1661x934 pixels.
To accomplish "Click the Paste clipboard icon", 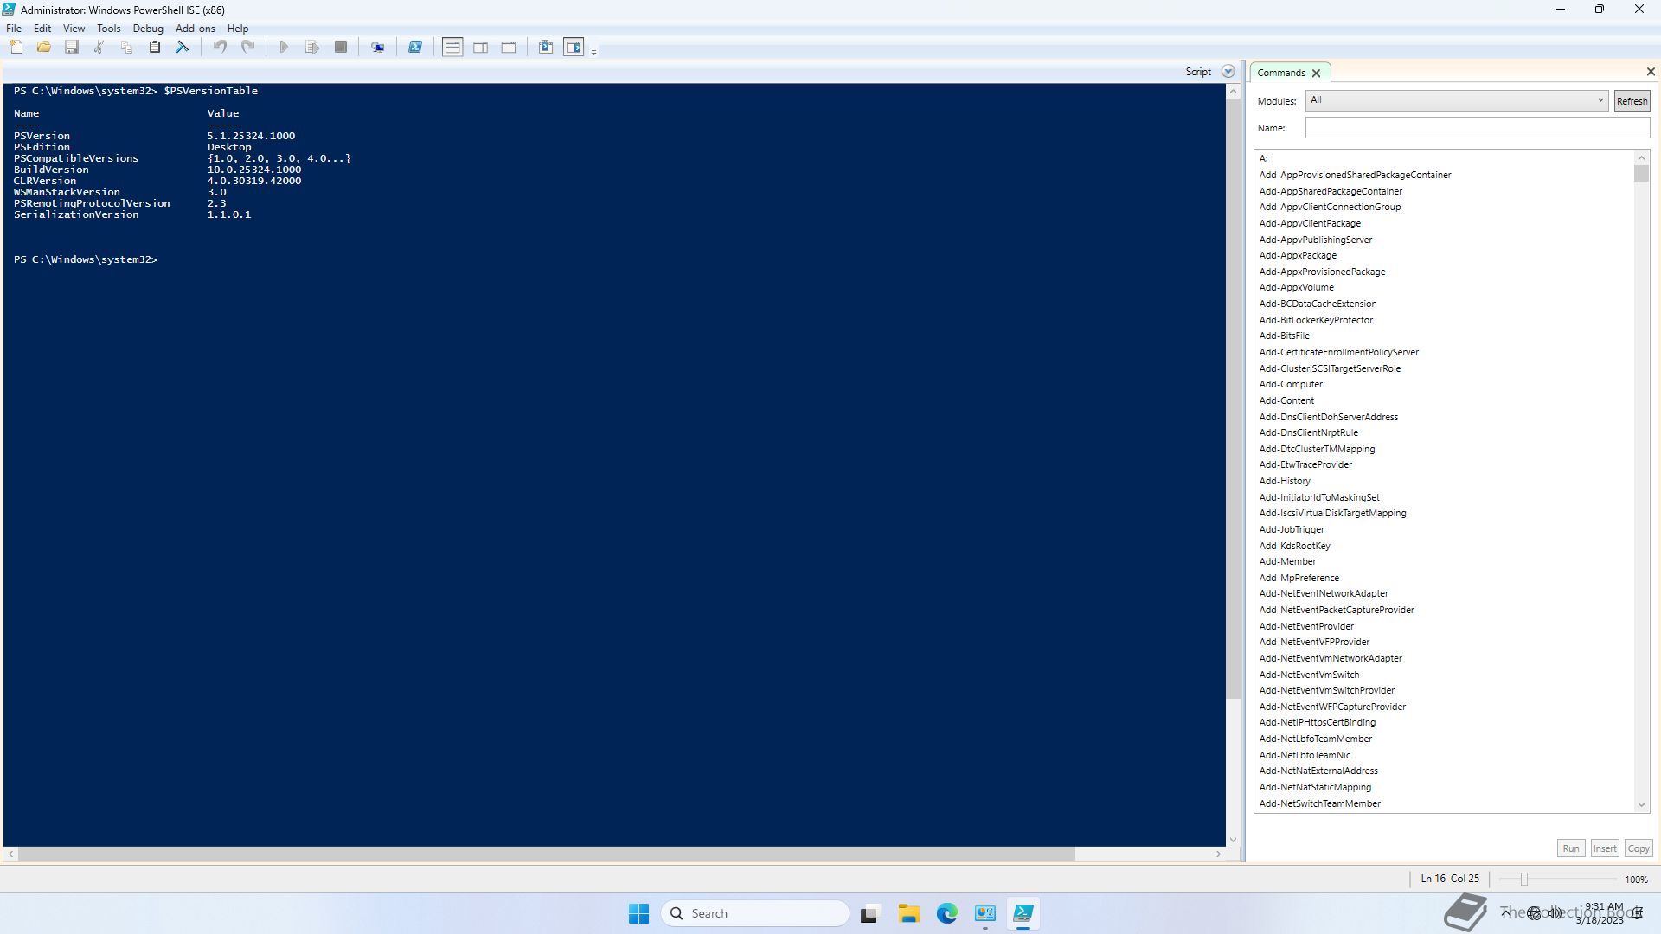I will point(155,48).
